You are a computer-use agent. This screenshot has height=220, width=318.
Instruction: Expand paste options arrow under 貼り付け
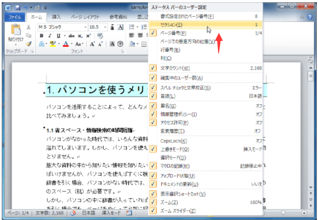coord(16,44)
